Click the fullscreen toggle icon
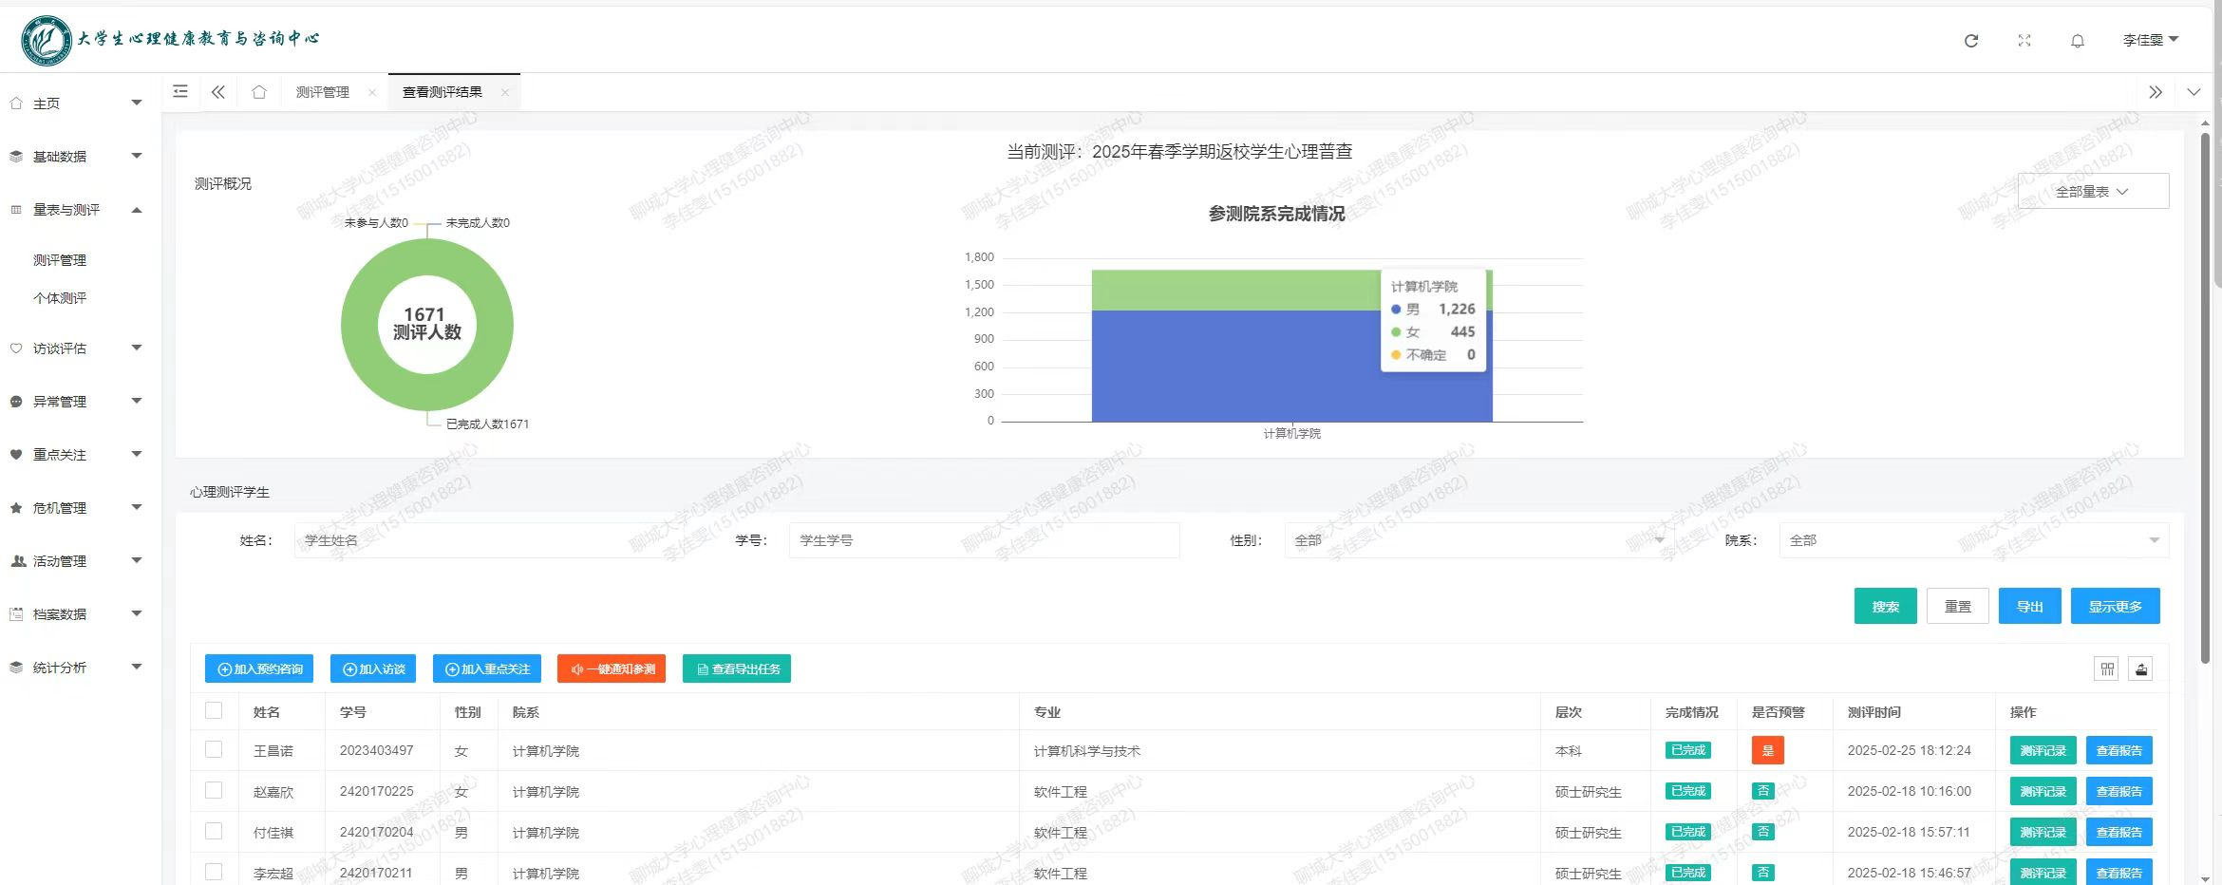 click(x=2024, y=41)
